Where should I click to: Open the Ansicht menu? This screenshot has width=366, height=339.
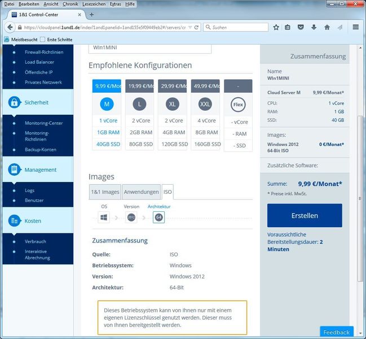coord(51,4)
